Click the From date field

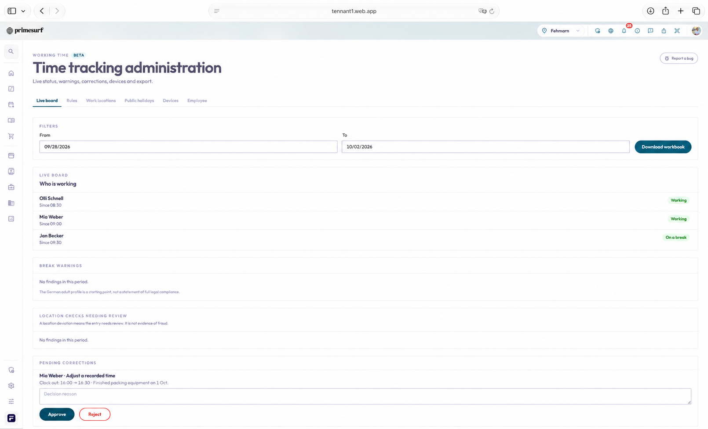188,147
